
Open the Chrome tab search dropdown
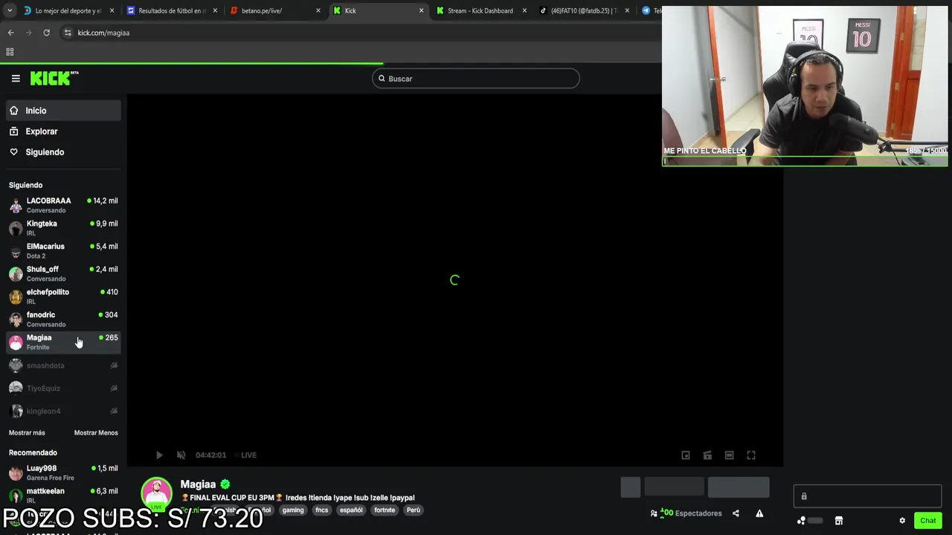(x=10, y=11)
